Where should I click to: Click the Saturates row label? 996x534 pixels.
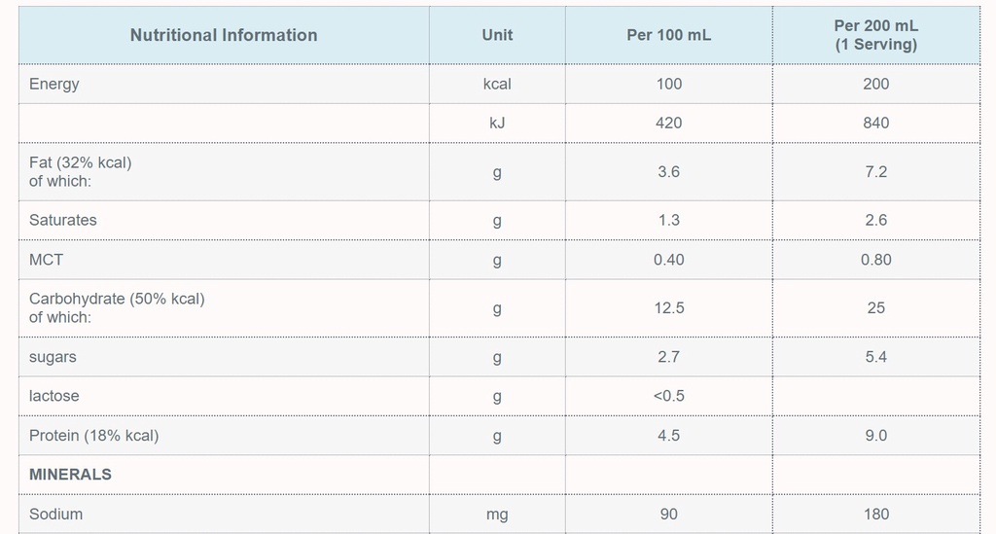point(63,220)
